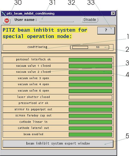Click the vacuum valve 2 closed indicator

90,72
